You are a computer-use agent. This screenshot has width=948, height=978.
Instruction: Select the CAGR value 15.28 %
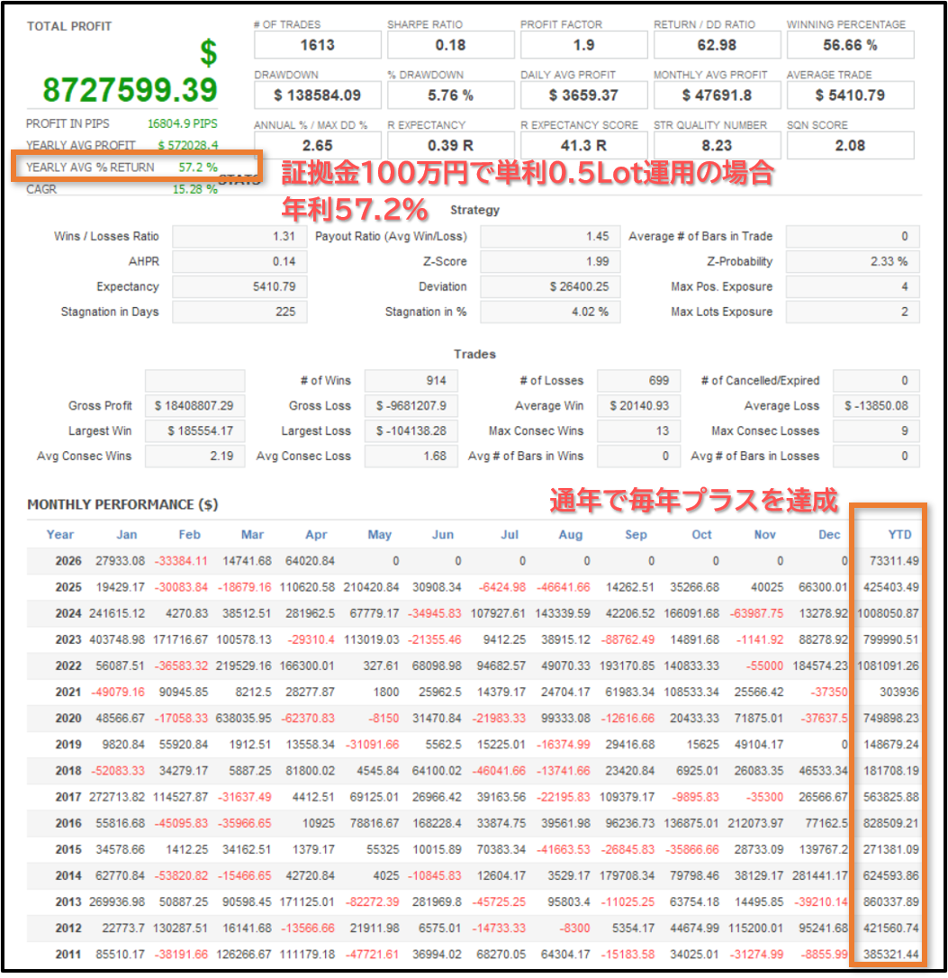[x=194, y=189]
